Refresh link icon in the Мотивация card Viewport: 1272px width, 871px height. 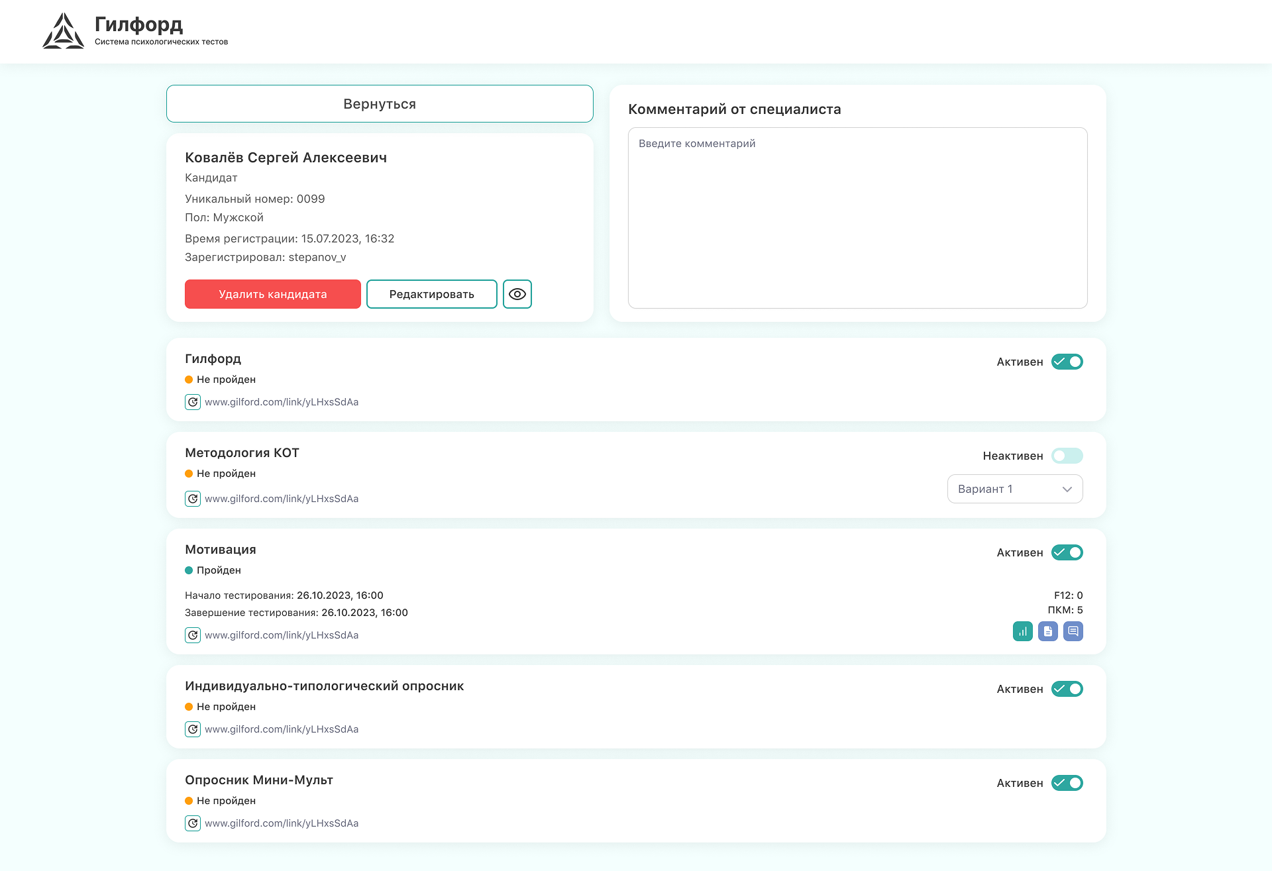pyautogui.click(x=193, y=635)
